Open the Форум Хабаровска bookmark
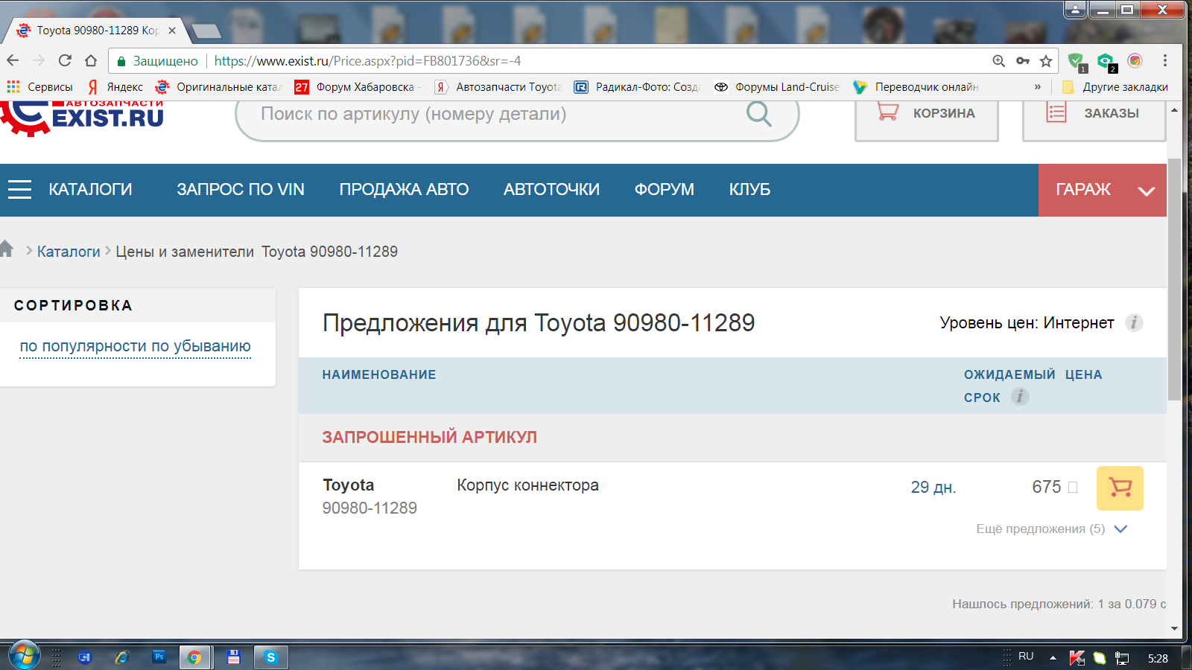Image resolution: width=1192 pixels, height=670 pixels. (x=358, y=87)
